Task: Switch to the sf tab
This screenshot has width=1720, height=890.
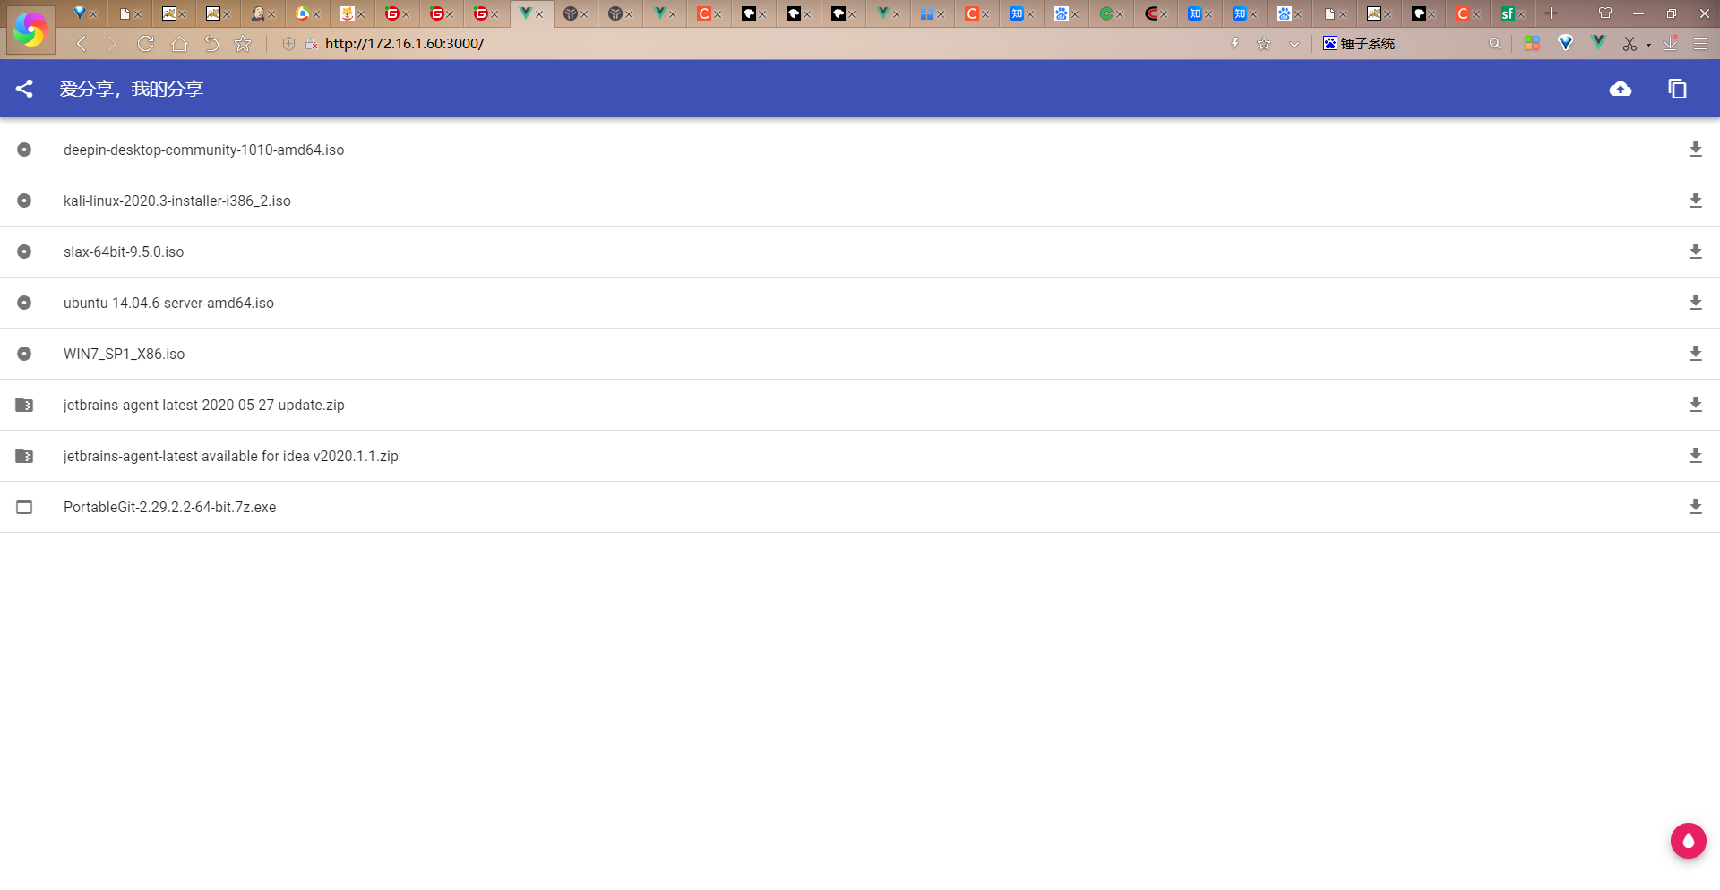Action: pos(1508,13)
